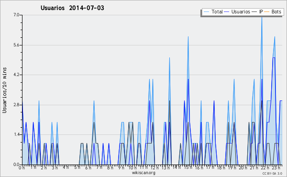Click the '19 h' x-axis label
Screen dimensions: 287x177
[232, 168]
